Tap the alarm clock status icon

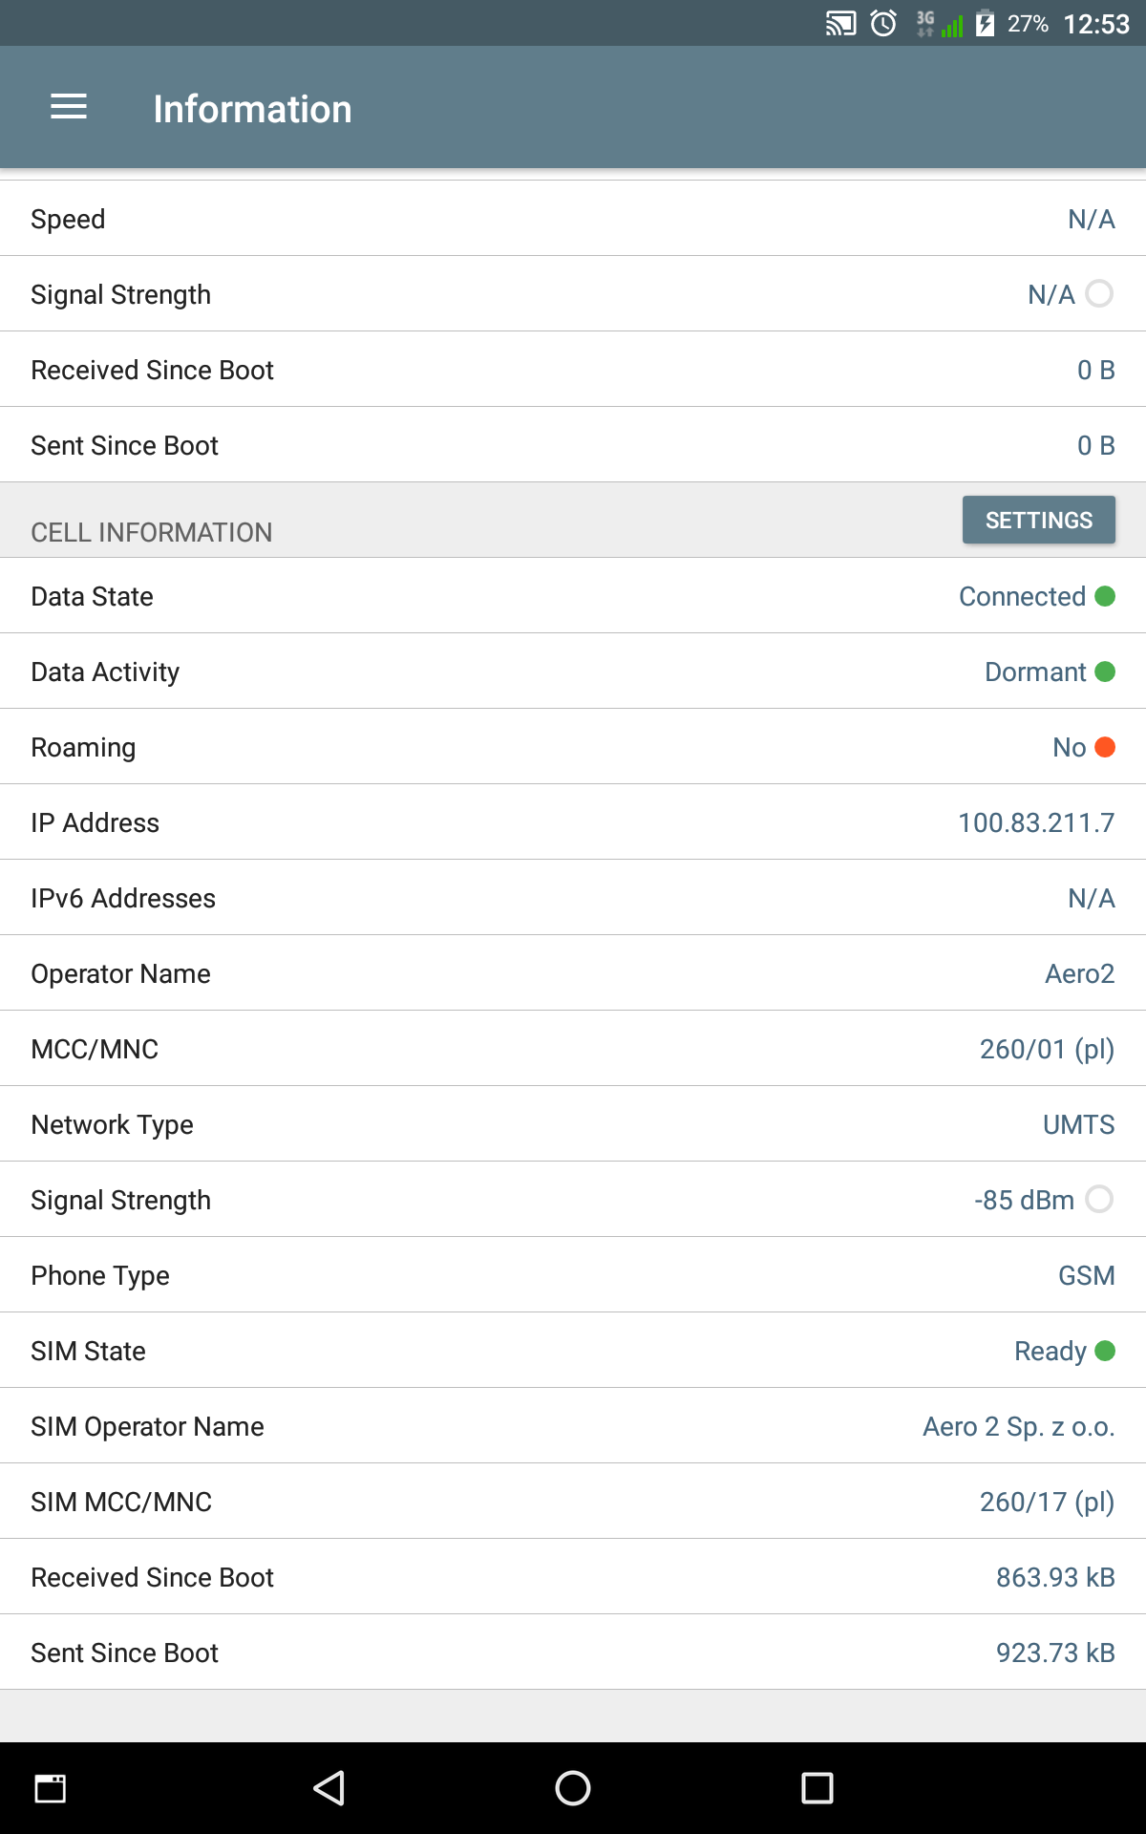[x=884, y=23]
